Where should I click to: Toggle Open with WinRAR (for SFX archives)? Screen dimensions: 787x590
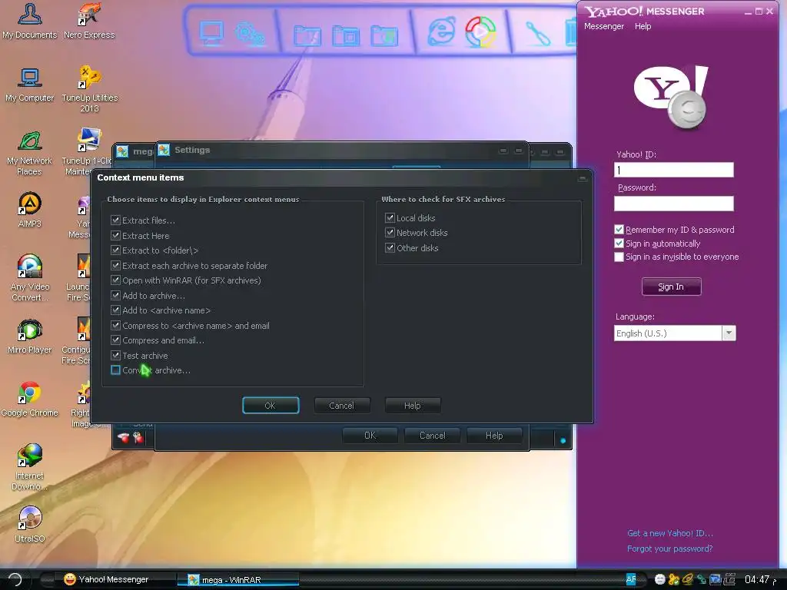pos(115,280)
